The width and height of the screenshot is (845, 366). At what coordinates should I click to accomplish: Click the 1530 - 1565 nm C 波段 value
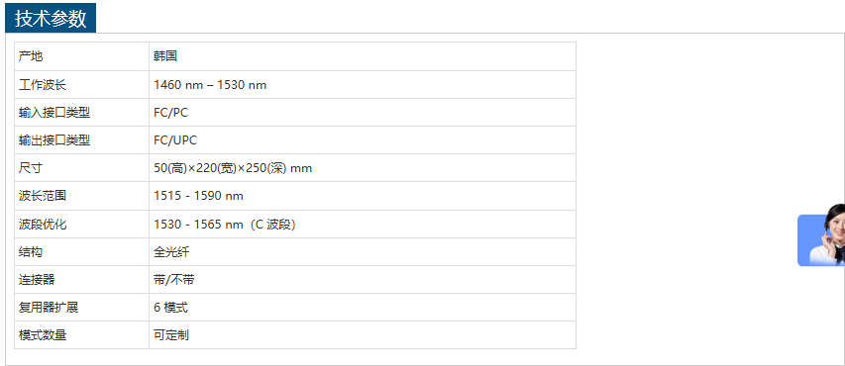click(225, 225)
